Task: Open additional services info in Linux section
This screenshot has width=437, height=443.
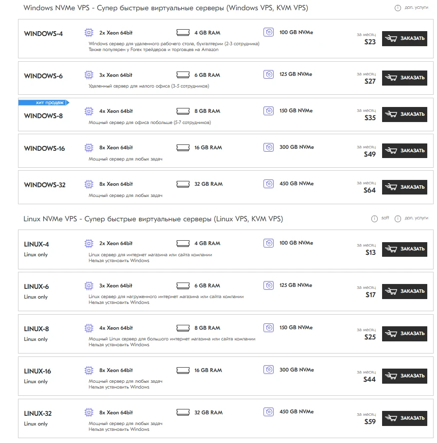Action: point(398,218)
